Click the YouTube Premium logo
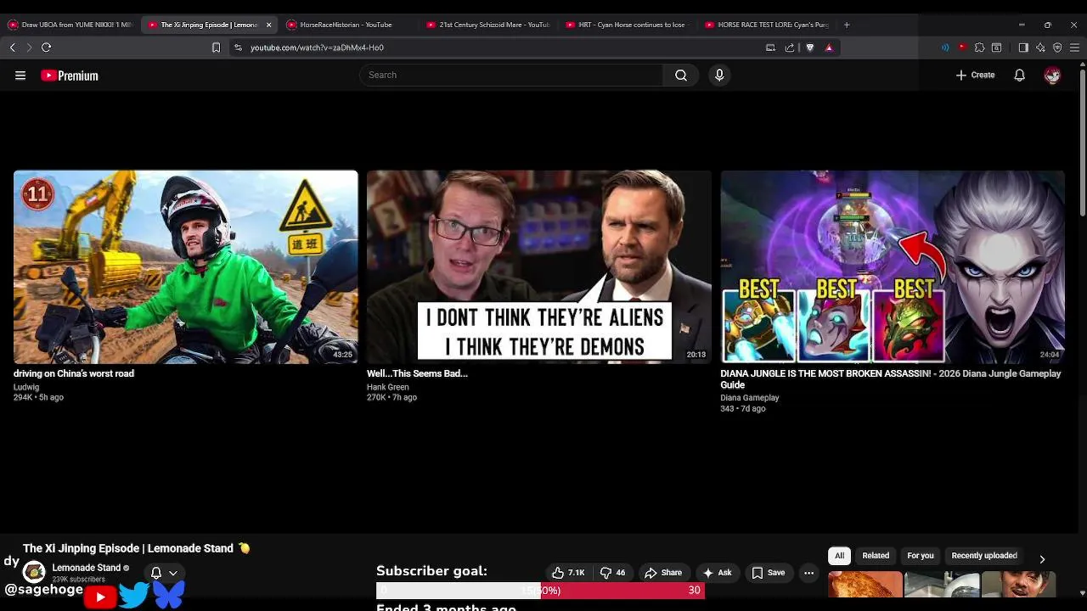 [x=70, y=76]
